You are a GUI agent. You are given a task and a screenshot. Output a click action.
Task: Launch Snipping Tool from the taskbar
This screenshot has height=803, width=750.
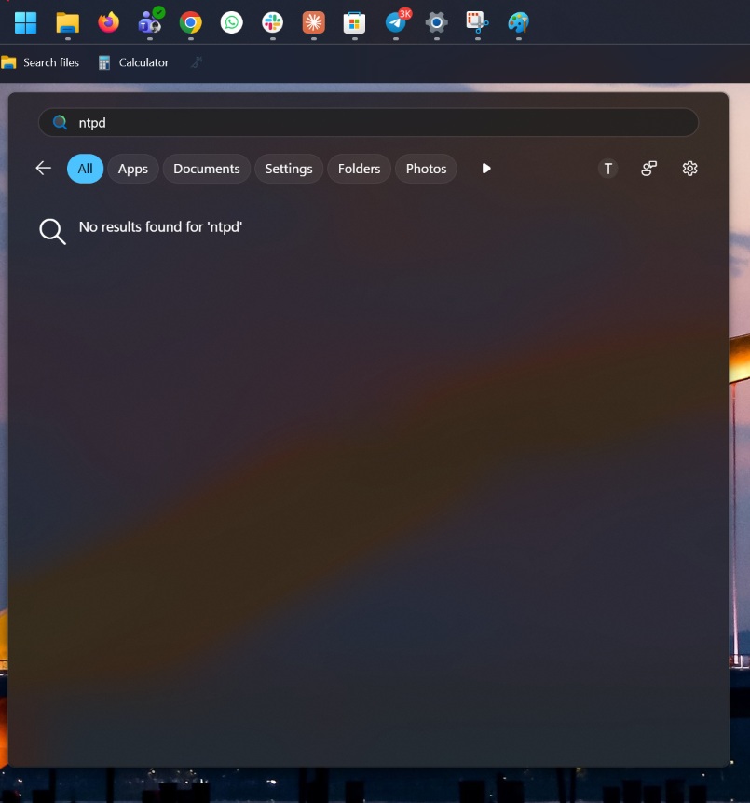[477, 22]
